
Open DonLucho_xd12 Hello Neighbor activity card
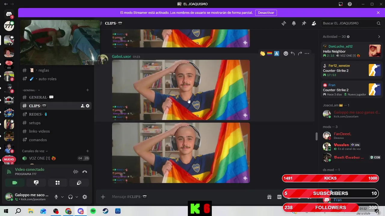[352, 51]
